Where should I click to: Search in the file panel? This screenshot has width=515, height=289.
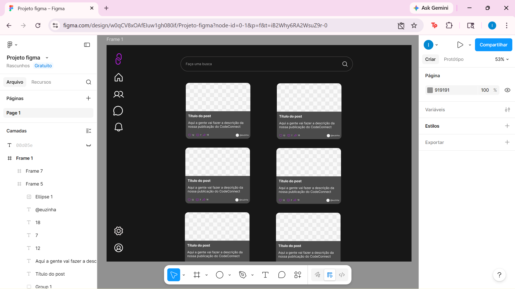(89, 82)
